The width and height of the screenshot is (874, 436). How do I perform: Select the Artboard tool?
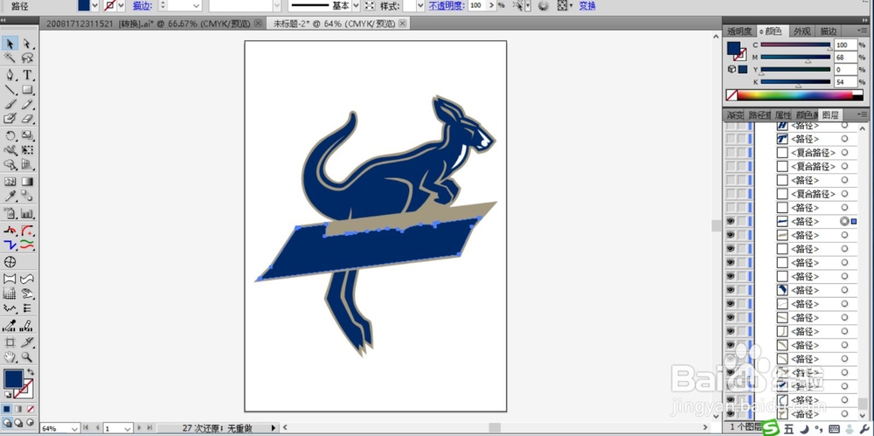pyautogui.click(x=10, y=342)
